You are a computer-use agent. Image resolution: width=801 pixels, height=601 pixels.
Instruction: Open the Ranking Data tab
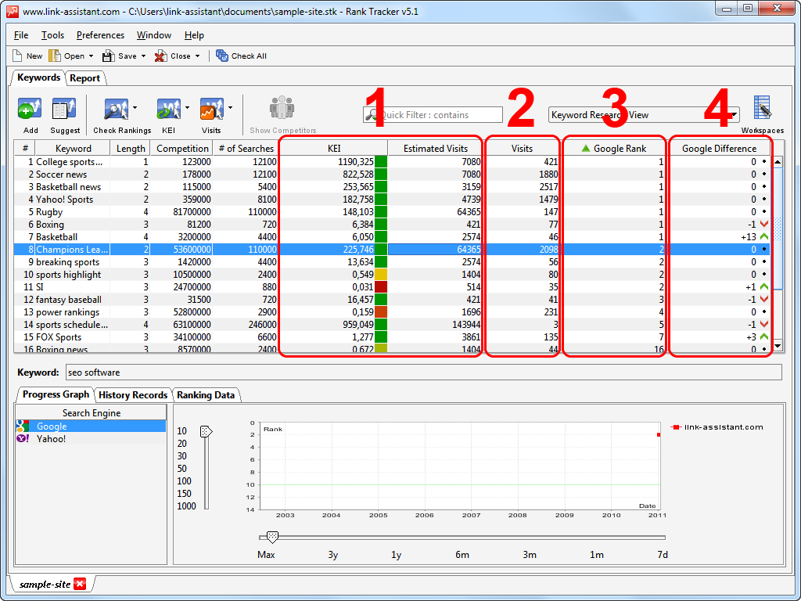tap(206, 395)
